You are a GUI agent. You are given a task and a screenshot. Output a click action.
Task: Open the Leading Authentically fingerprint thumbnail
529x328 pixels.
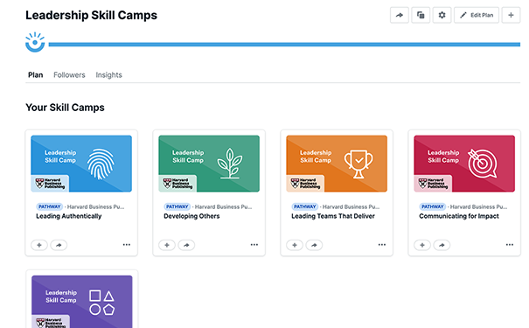[81, 164]
